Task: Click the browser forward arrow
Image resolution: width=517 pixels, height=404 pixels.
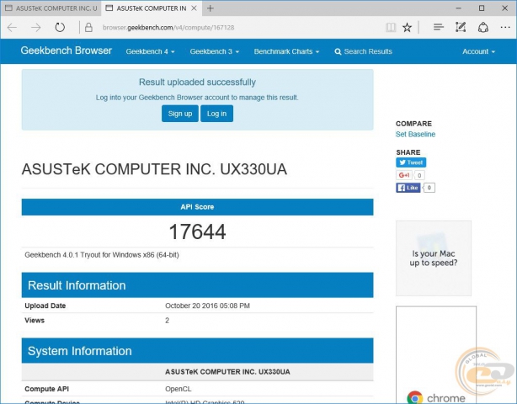Action: [x=36, y=27]
